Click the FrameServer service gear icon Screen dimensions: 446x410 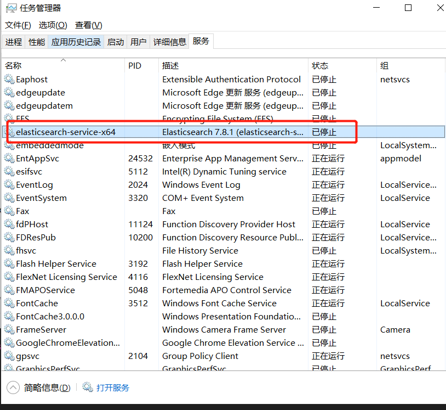pos(9,329)
